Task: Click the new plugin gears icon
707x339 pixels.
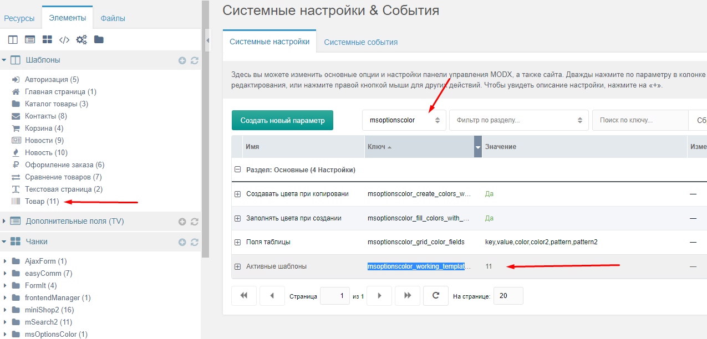Action: tap(82, 40)
